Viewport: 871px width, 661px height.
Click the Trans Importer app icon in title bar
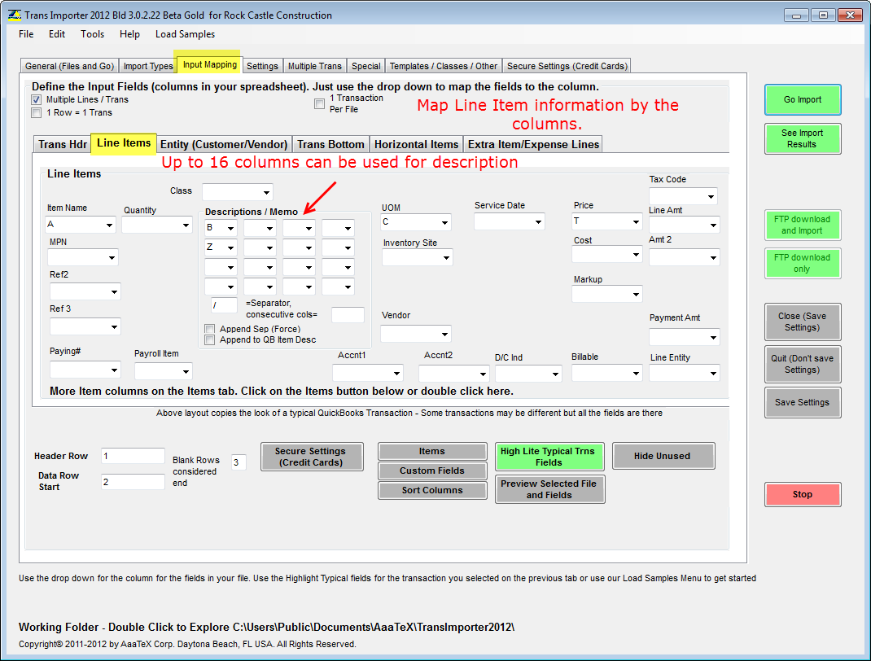coord(13,15)
